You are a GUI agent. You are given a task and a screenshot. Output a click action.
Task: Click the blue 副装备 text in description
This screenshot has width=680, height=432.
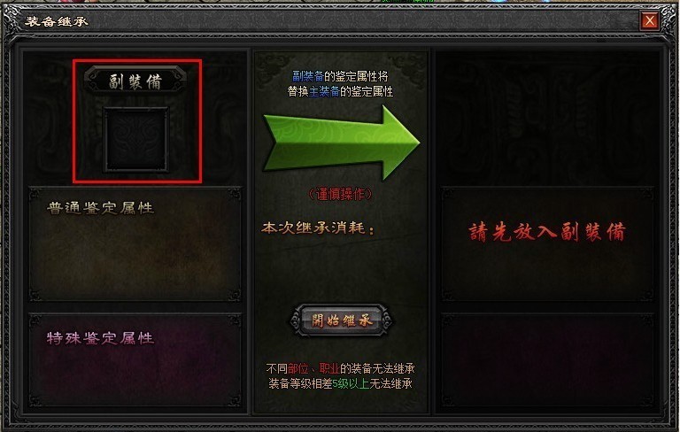tap(308, 76)
